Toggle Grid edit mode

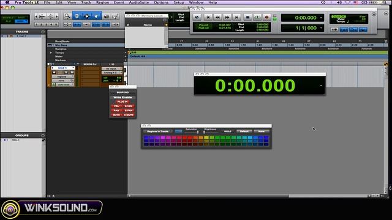tap(21, 21)
